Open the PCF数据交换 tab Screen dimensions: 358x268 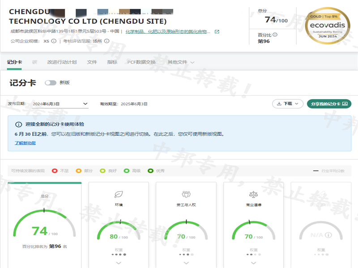point(141,63)
